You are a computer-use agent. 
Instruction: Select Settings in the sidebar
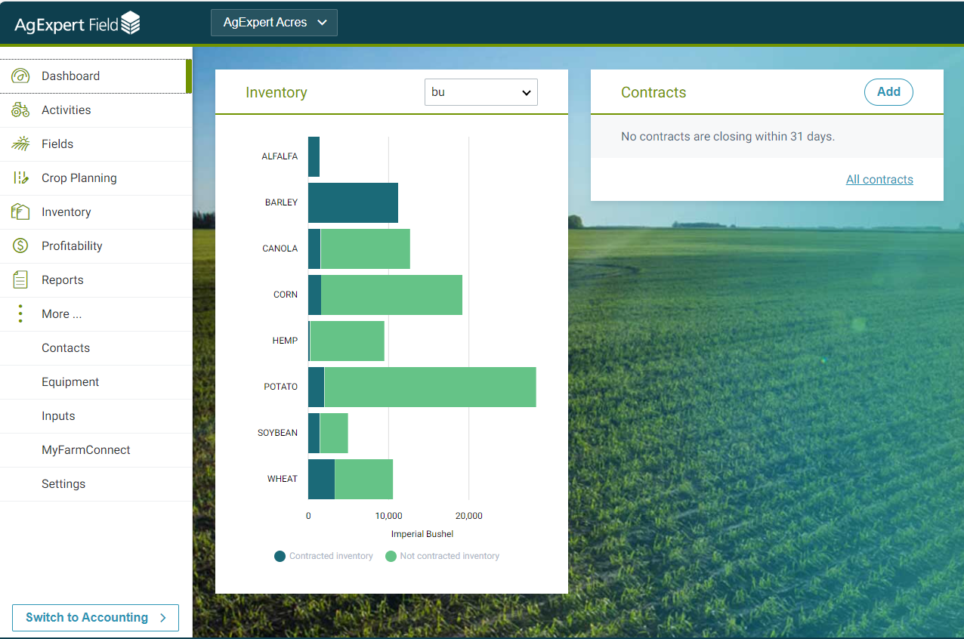(63, 484)
